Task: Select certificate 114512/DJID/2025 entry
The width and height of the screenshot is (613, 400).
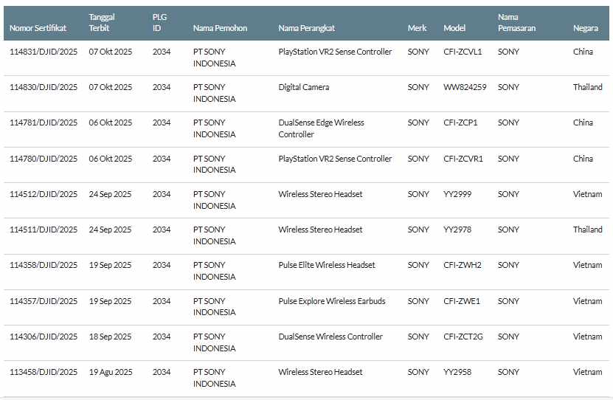Action: 44,194
